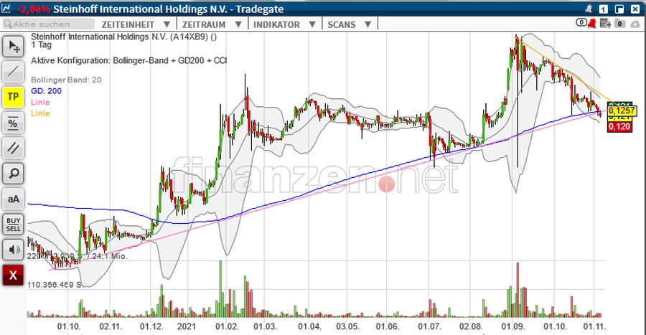646x335 pixels.
Task: Click the 01.10. date label at left of axis
Action: coord(69,327)
